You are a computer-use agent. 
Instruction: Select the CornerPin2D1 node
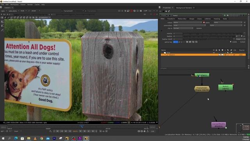pos(219,125)
